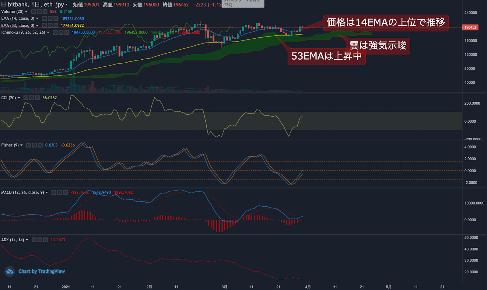Viewport: 487px width, 290px height.
Task: Click the MACD (12, 26, close, 9) indicator name
Action: click(x=23, y=193)
